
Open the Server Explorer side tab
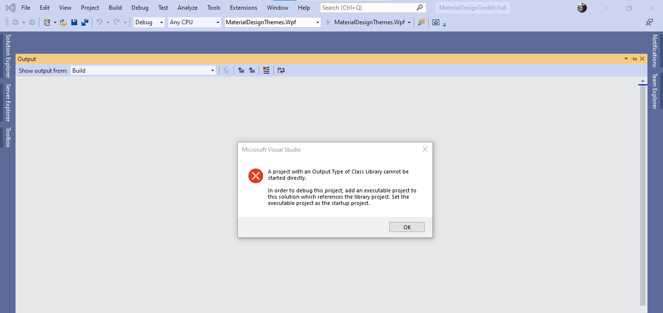pos(8,102)
